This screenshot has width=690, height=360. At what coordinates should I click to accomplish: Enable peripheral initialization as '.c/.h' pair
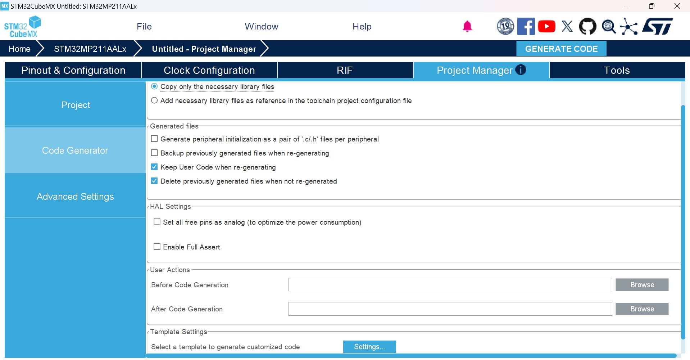[154, 139]
